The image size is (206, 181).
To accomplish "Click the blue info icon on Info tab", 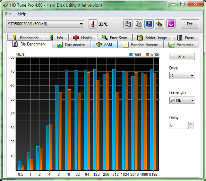I will click(x=52, y=38).
